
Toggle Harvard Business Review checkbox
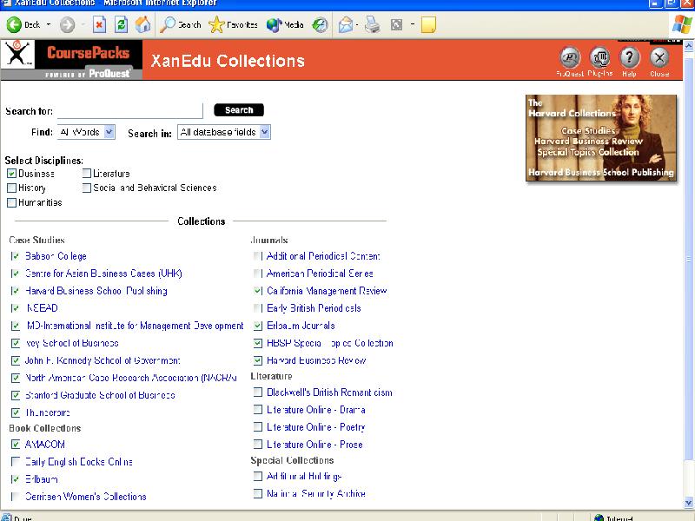click(x=257, y=360)
